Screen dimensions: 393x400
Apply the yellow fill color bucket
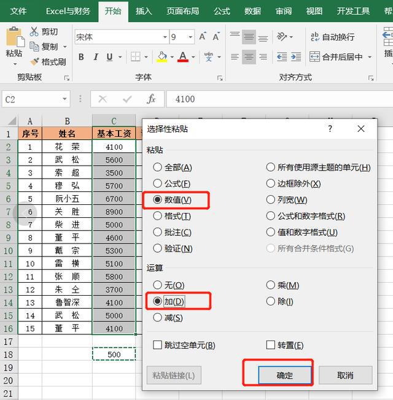click(162, 56)
